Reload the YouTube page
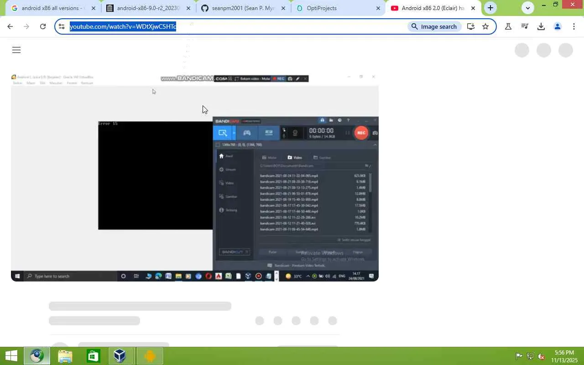The image size is (584, 365). coord(43,26)
